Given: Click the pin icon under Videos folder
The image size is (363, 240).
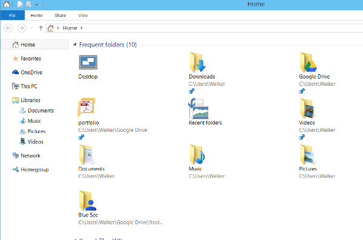Looking at the screenshot, I should tap(302, 137).
